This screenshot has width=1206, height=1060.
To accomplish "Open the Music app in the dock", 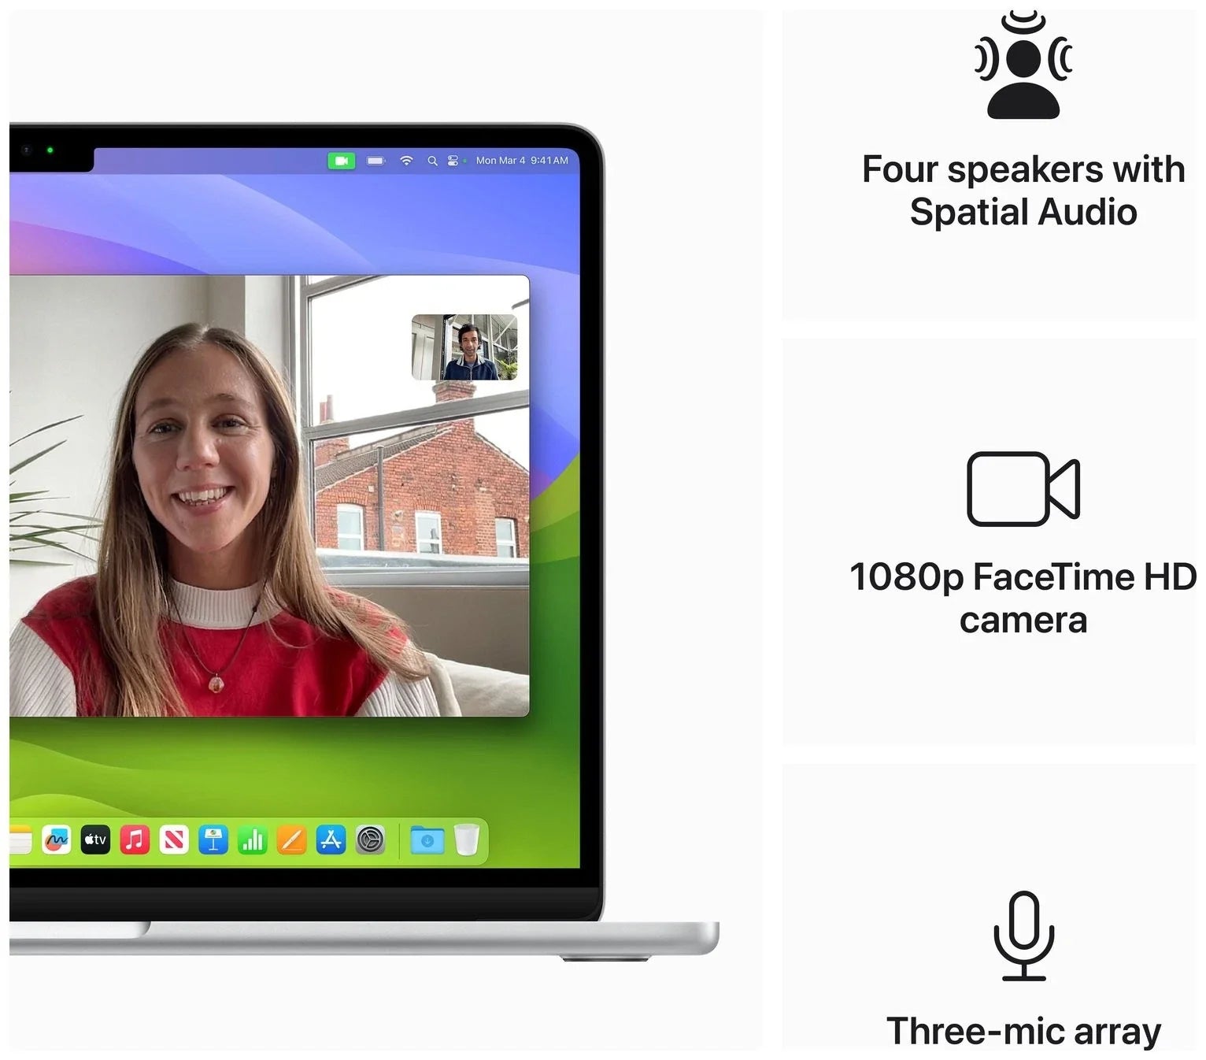I will click(x=135, y=840).
